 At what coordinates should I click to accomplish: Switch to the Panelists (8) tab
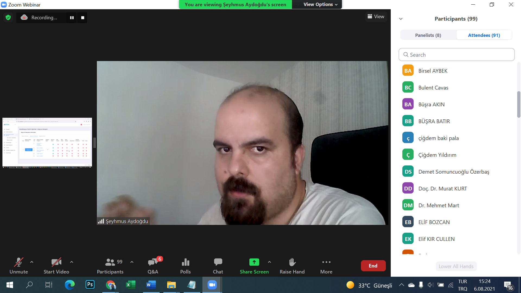point(428,35)
